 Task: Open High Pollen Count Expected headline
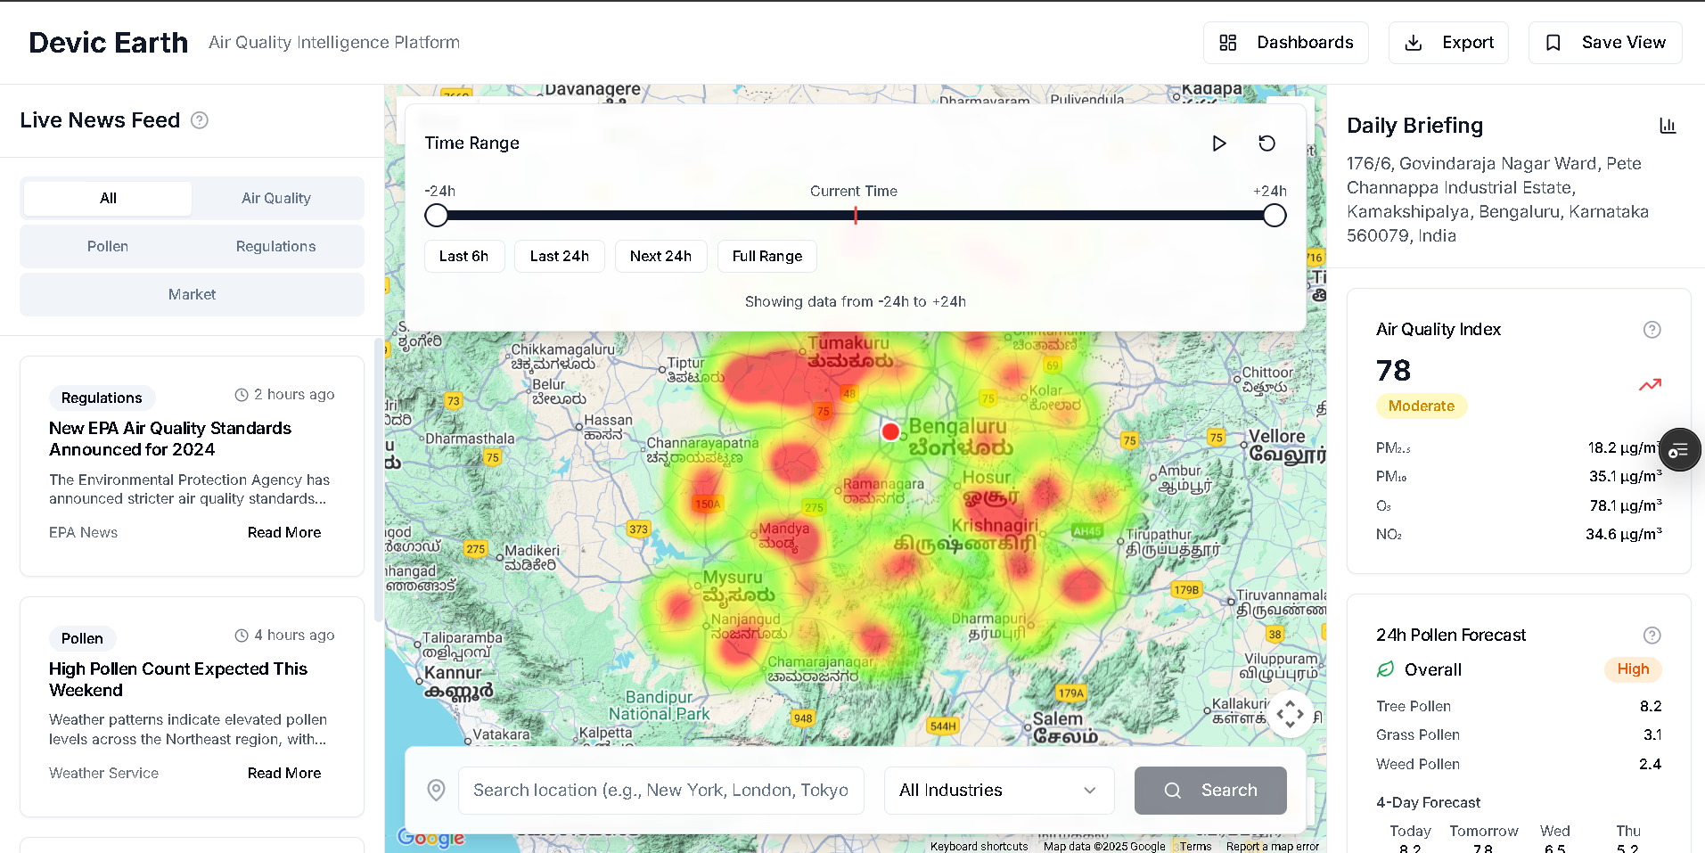point(178,680)
